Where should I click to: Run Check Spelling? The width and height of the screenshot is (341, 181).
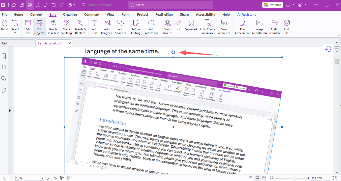point(67,27)
